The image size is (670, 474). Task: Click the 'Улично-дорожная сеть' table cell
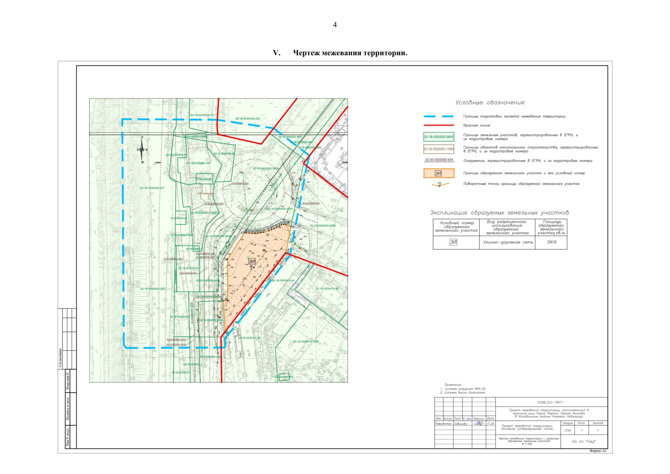[x=508, y=242]
